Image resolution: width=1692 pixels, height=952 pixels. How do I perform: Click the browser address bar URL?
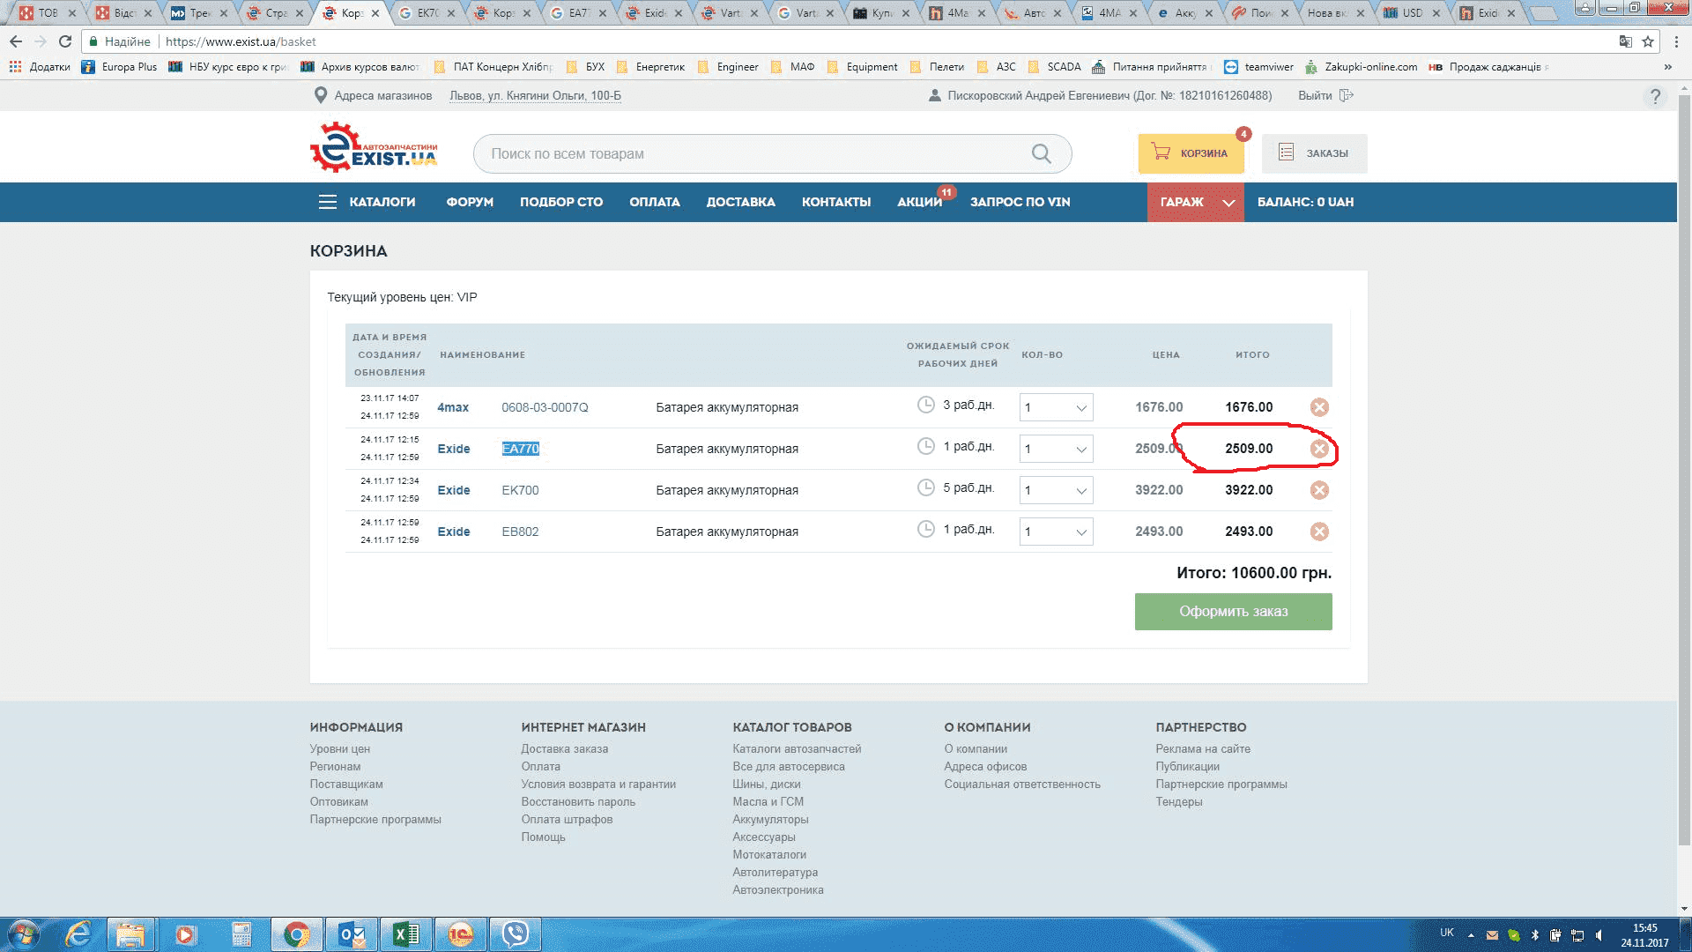click(x=241, y=41)
